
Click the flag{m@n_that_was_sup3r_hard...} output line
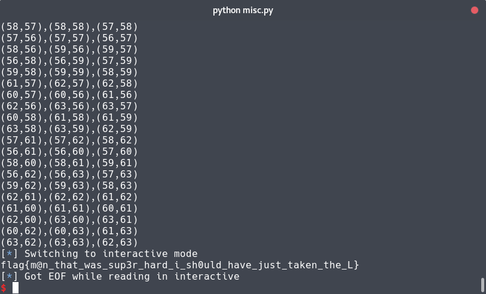click(179, 265)
